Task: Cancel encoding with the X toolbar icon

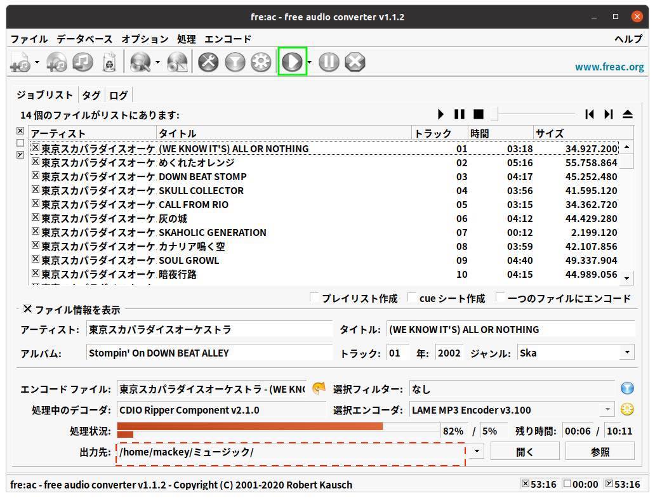Action: point(354,62)
